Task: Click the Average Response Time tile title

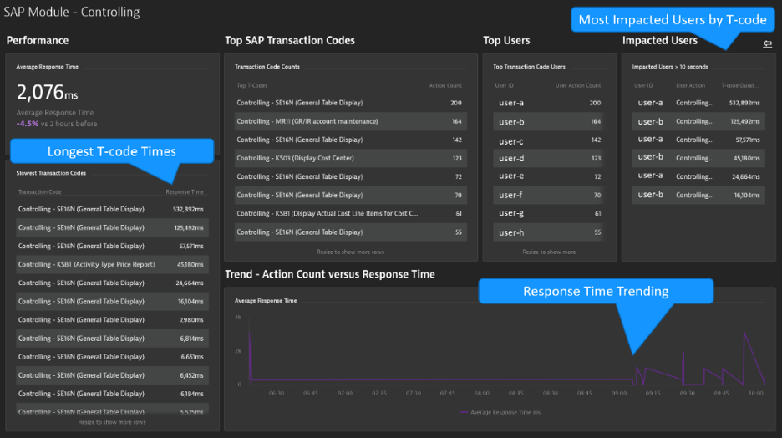Action: click(48, 66)
